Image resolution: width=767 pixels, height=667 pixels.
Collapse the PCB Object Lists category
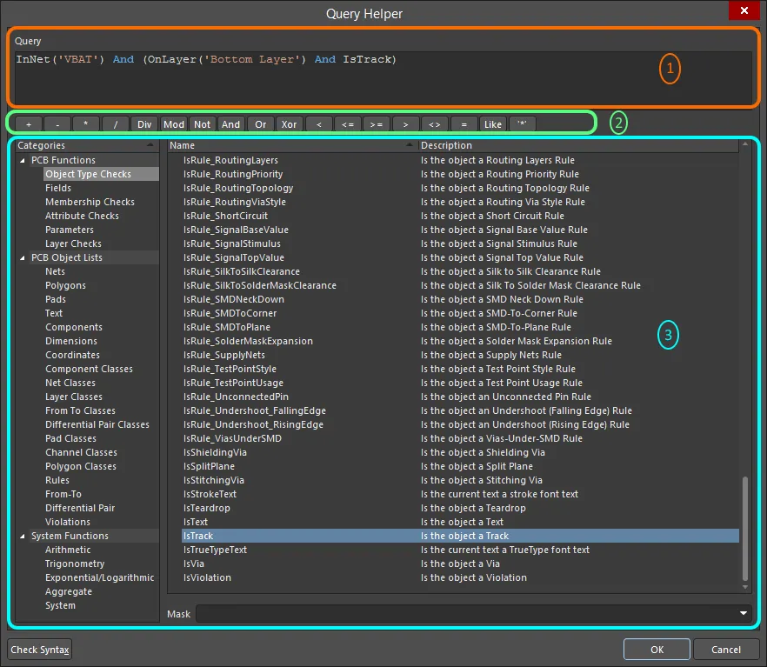point(22,257)
